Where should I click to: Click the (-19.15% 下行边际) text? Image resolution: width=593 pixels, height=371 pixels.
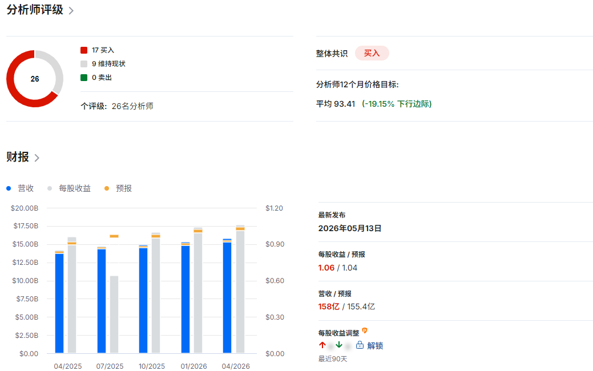tap(397, 104)
